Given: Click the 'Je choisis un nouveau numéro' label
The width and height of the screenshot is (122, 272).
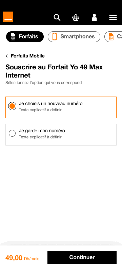Looking at the screenshot, I should (50, 104).
